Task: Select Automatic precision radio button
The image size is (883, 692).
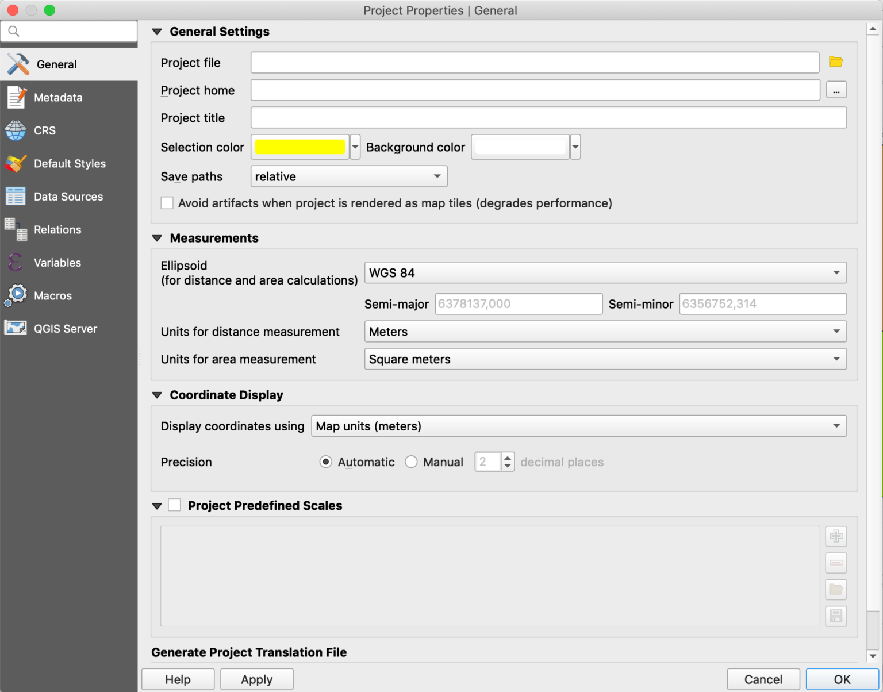Action: coord(326,462)
